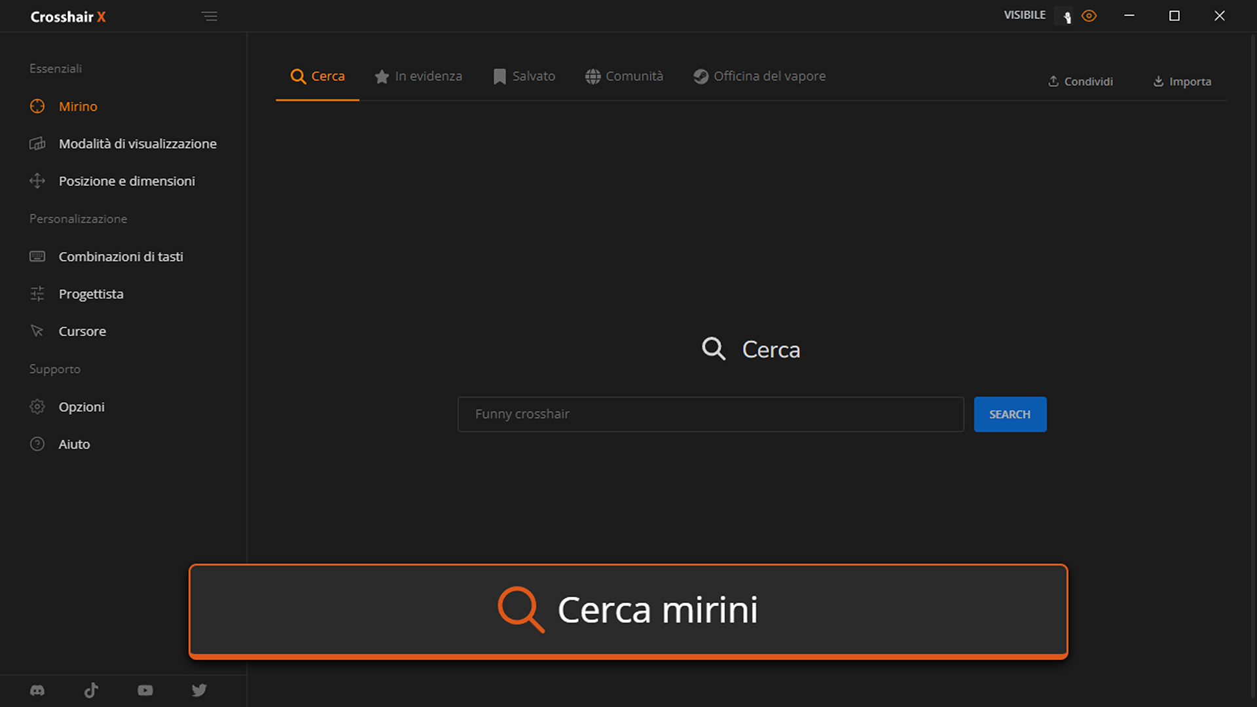This screenshot has width=1257, height=707.
Task: Click Aiuto in the sidebar
Action: click(x=60, y=444)
